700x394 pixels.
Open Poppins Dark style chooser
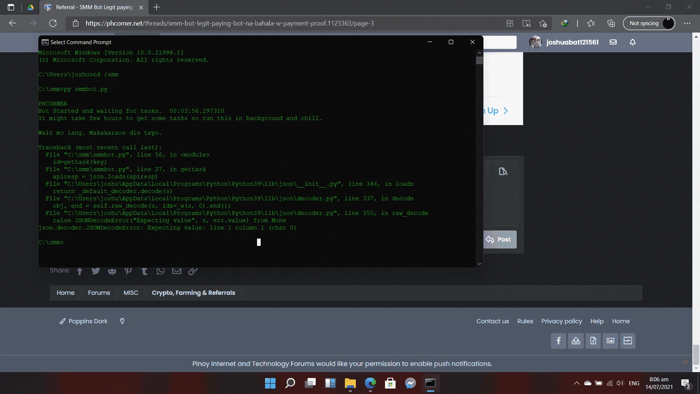click(x=84, y=321)
